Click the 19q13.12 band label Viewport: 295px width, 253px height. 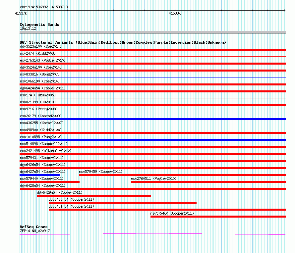[x=28, y=28]
